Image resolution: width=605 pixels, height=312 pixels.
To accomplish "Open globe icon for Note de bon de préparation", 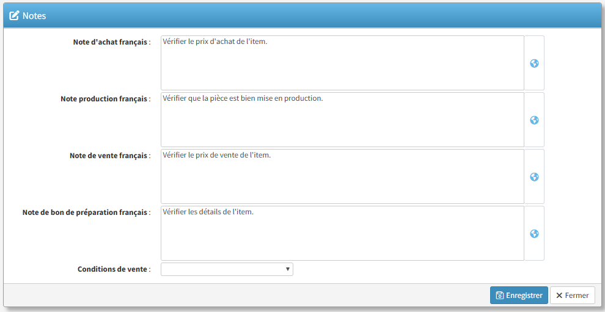I will coord(534,234).
